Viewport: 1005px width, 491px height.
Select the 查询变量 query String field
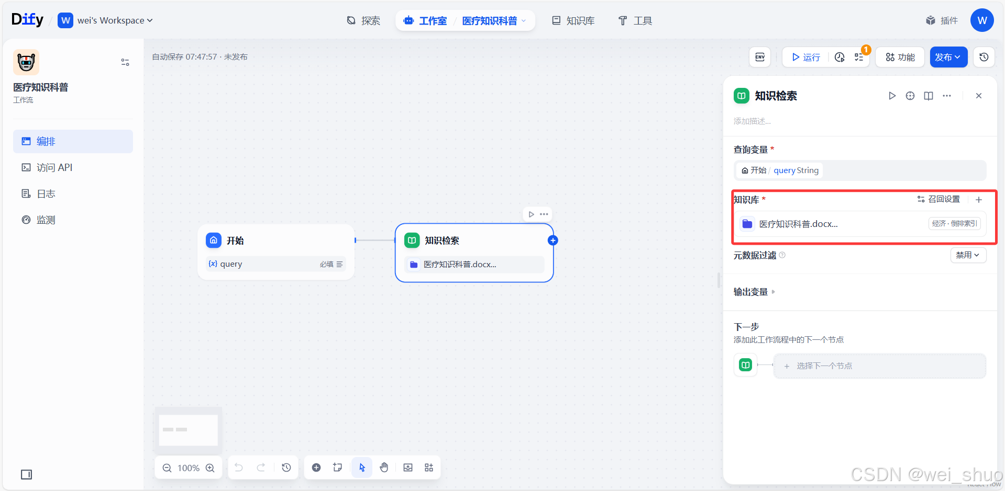coord(859,170)
